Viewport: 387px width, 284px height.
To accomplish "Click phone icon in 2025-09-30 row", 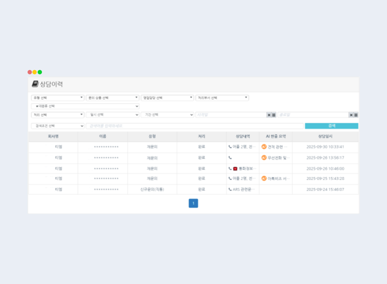I will coord(230,147).
